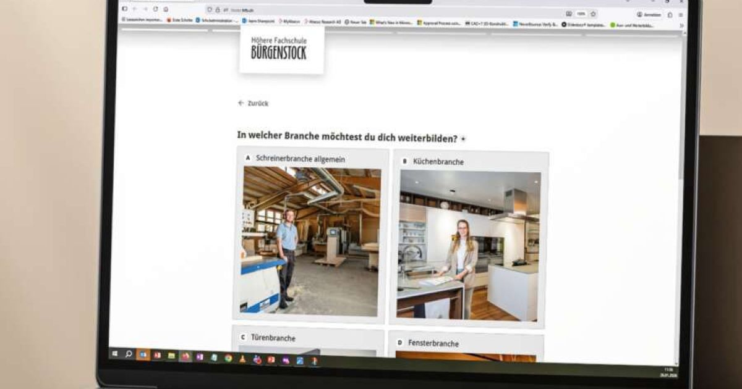Open the Windows Start menu
This screenshot has width=742, height=389.
(114, 354)
